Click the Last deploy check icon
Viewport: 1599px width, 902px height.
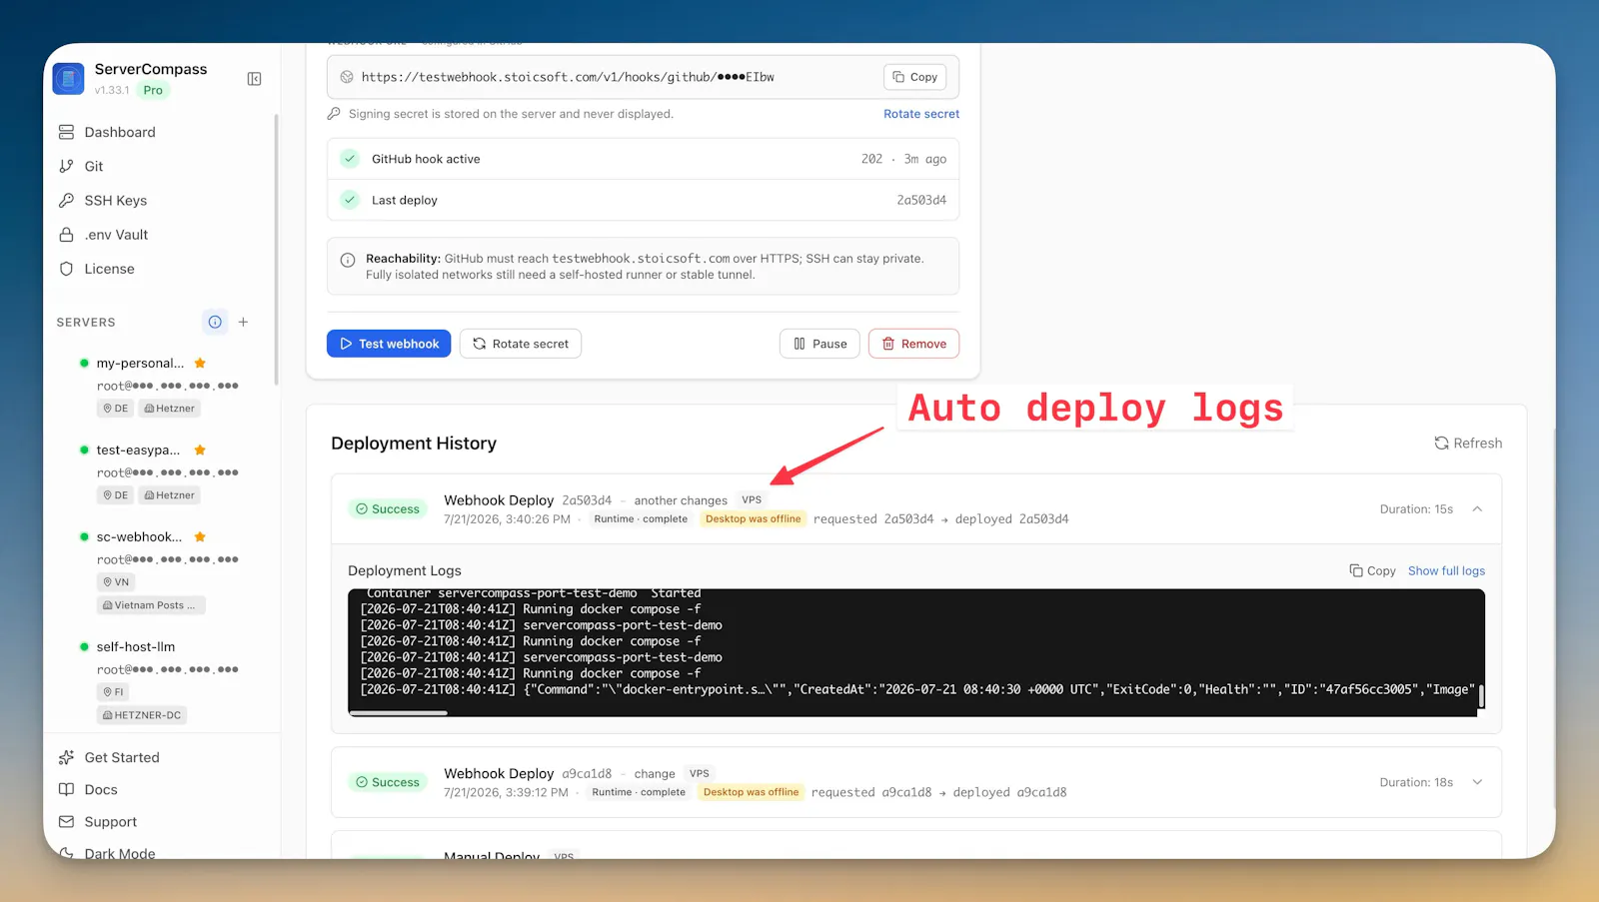[x=350, y=200]
